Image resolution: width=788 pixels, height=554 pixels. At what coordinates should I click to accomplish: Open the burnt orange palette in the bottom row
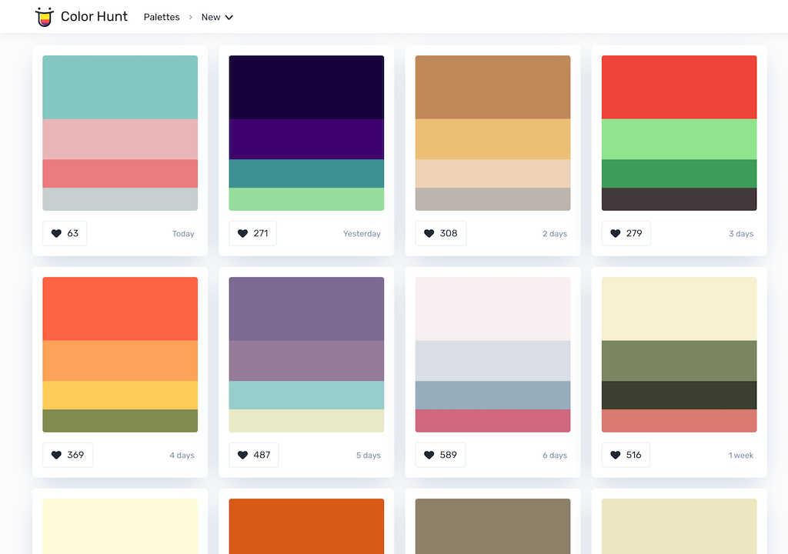pos(306,526)
